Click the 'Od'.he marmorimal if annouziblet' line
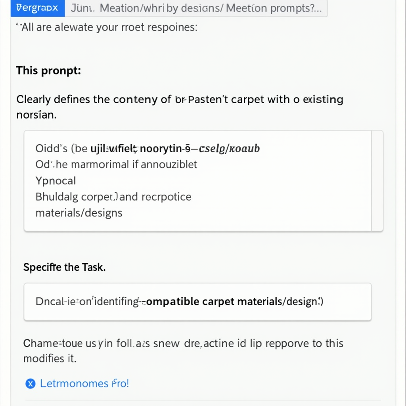The height and width of the screenshot is (406, 406). coord(116,165)
